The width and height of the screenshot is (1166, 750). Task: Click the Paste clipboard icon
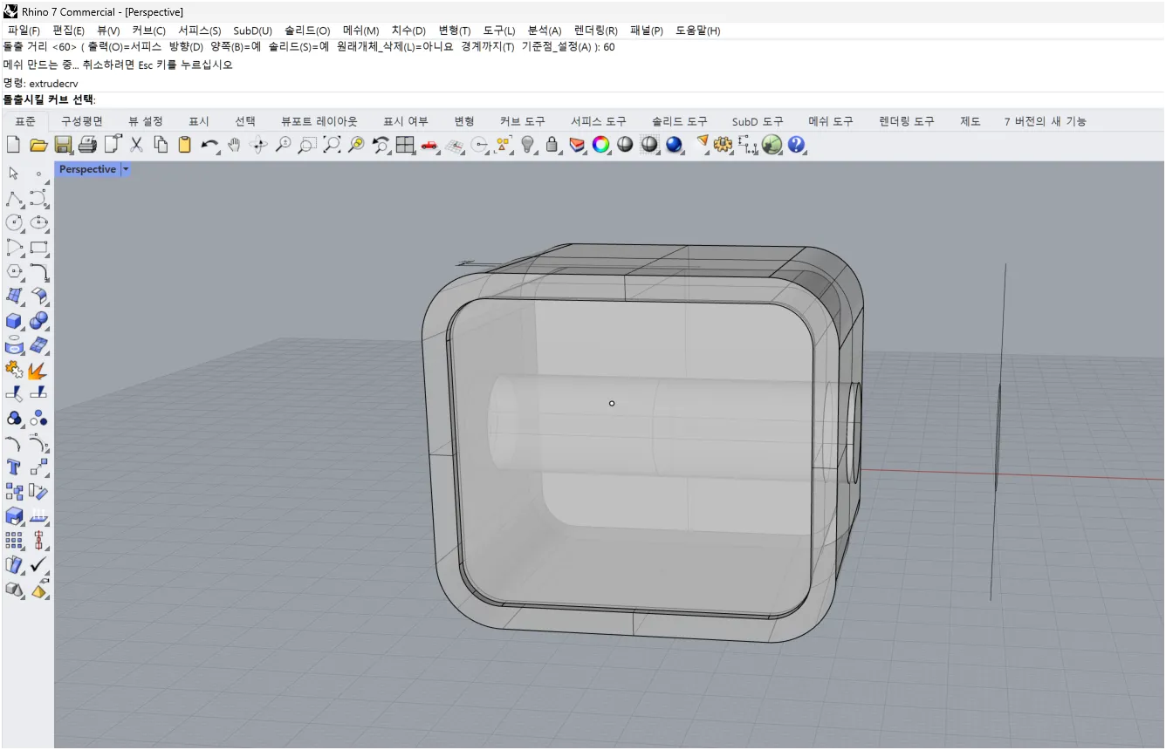[x=184, y=145]
